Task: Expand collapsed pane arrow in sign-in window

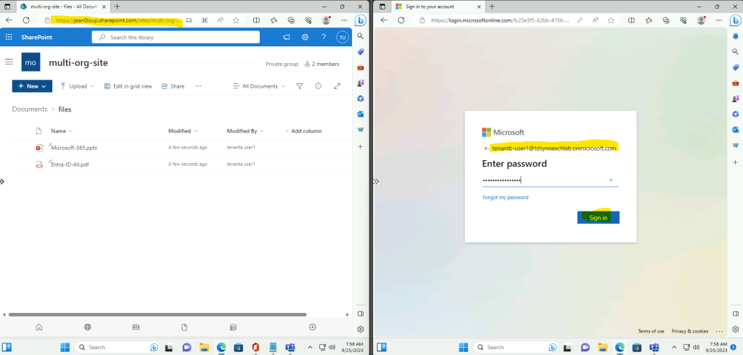Action: coord(377,181)
